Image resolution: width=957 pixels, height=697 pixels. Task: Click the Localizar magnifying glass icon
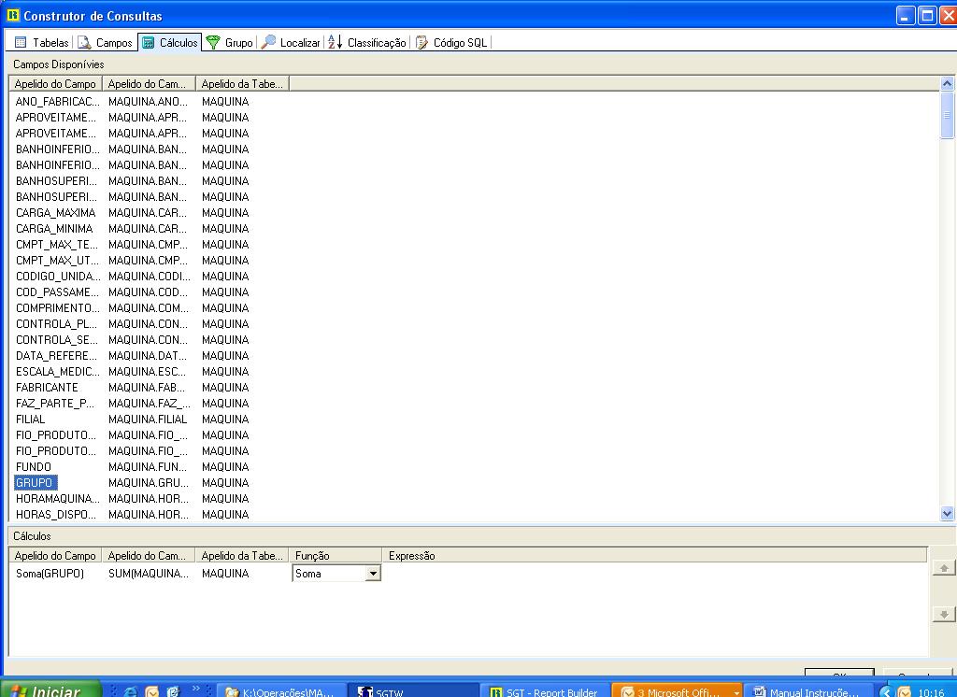point(268,42)
